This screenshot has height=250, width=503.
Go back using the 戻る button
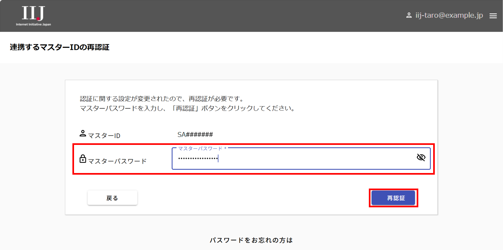(x=112, y=198)
